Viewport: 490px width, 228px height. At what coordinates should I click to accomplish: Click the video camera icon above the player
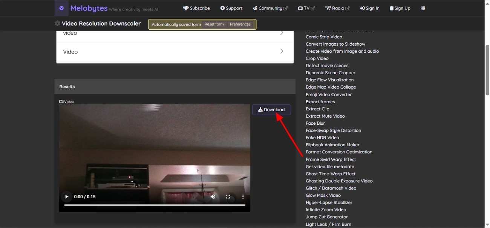61,101
